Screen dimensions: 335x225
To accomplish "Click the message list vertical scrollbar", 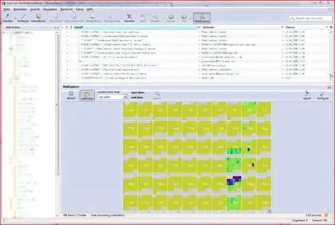I will click(x=331, y=56).
